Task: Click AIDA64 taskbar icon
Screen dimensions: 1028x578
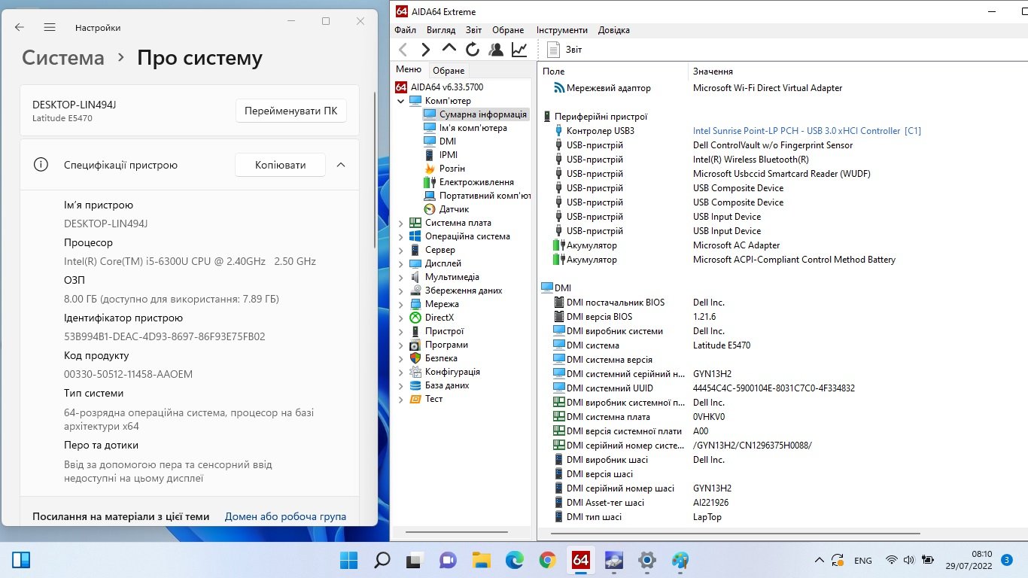Action: (x=580, y=560)
